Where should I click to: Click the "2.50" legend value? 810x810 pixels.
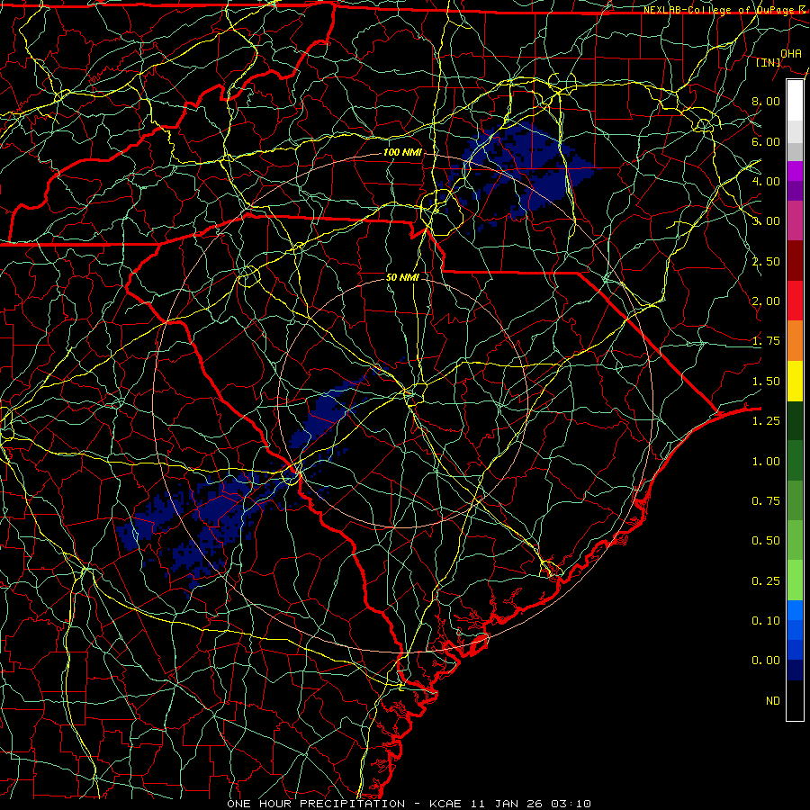766,261
